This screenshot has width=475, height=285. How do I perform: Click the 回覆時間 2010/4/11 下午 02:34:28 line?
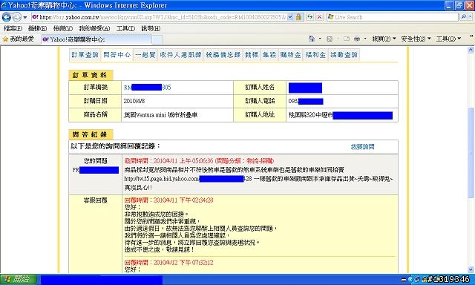click(168, 200)
